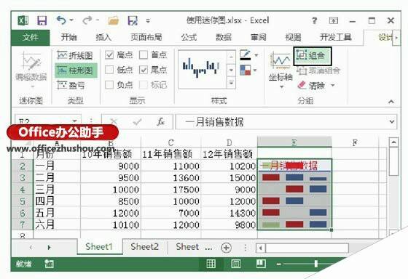Switch to Page Break Preview in status bar

pos(261,264)
